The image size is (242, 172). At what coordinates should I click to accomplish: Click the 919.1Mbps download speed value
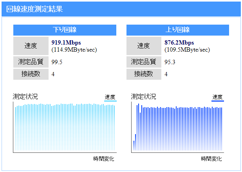(66, 43)
